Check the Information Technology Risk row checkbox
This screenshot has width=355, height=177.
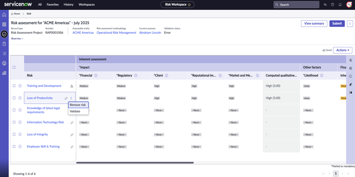point(14,122)
